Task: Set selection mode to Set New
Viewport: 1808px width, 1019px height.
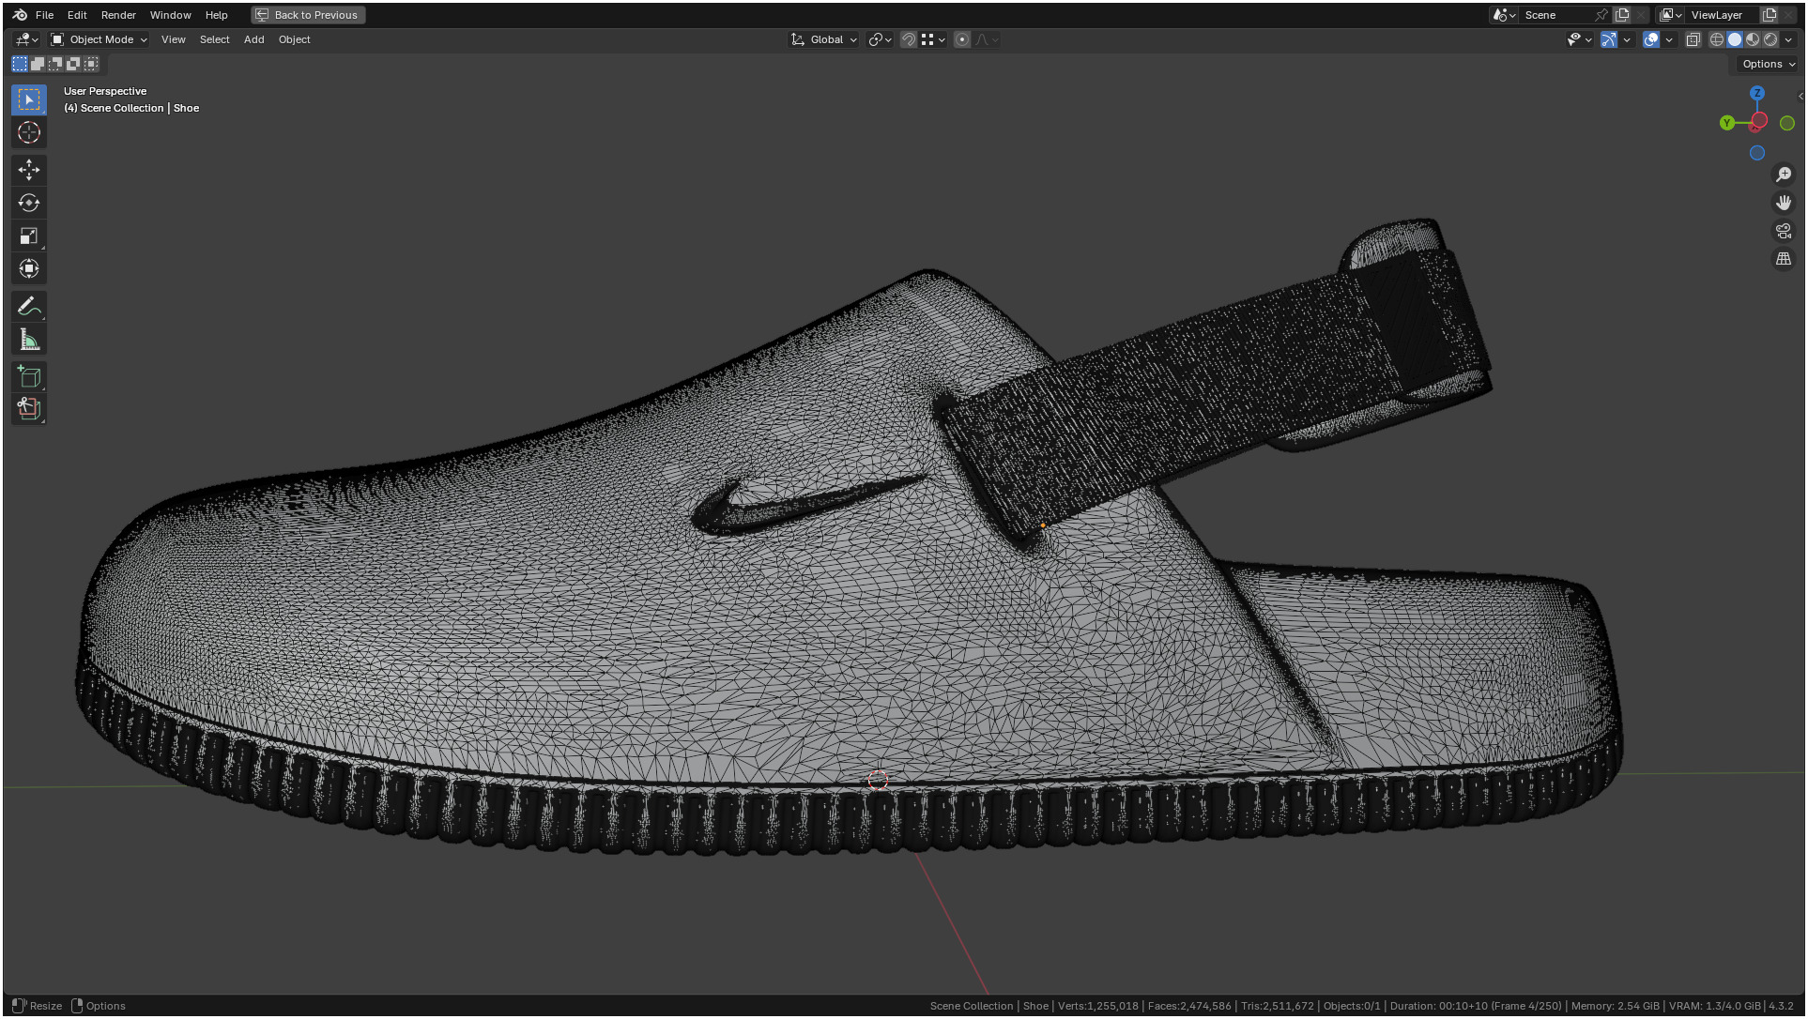Action: (x=20, y=64)
